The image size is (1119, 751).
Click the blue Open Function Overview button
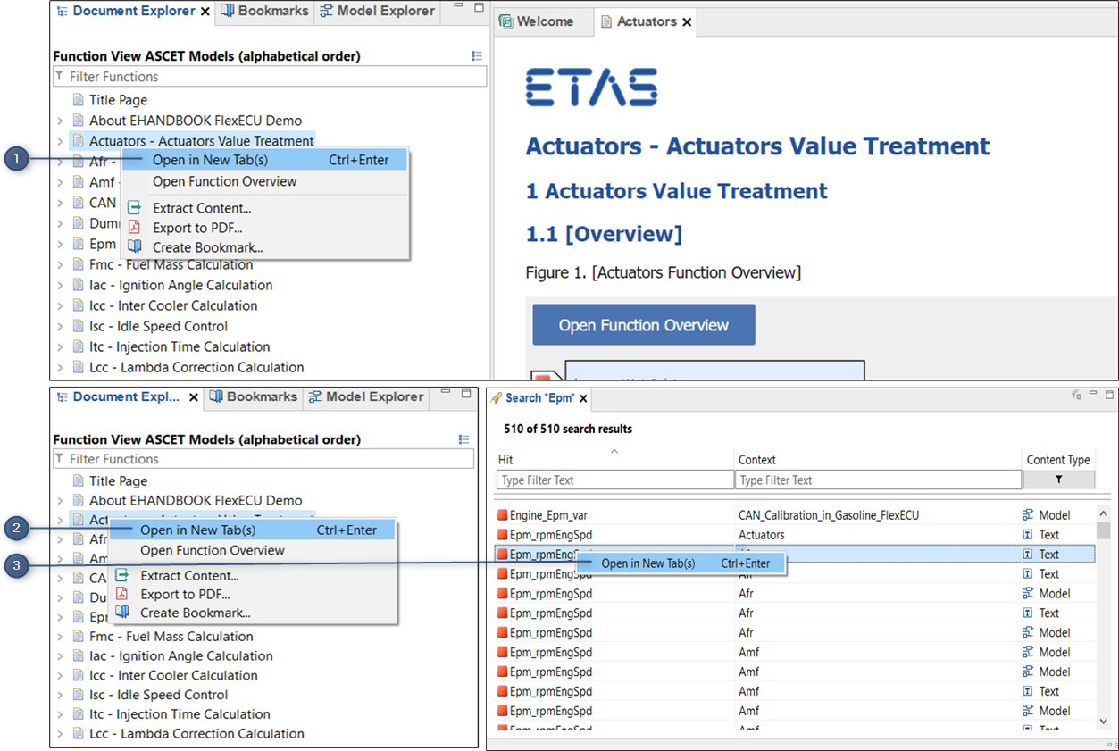[x=643, y=325]
